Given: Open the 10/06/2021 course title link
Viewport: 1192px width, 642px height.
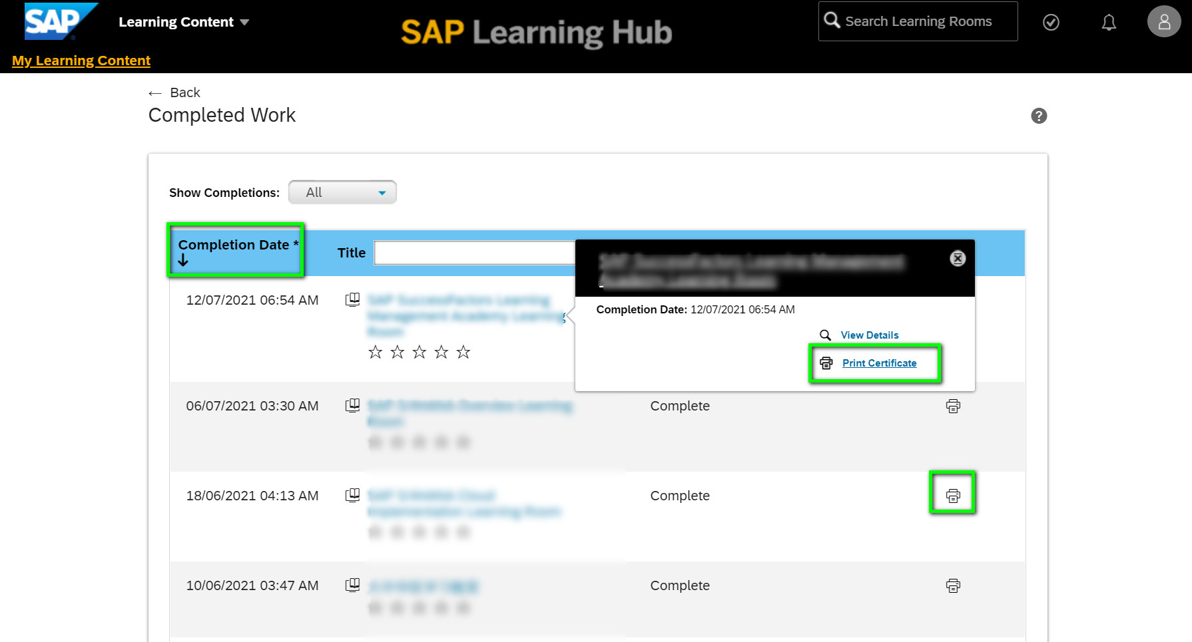Looking at the screenshot, I should pyautogui.click(x=423, y=586).
